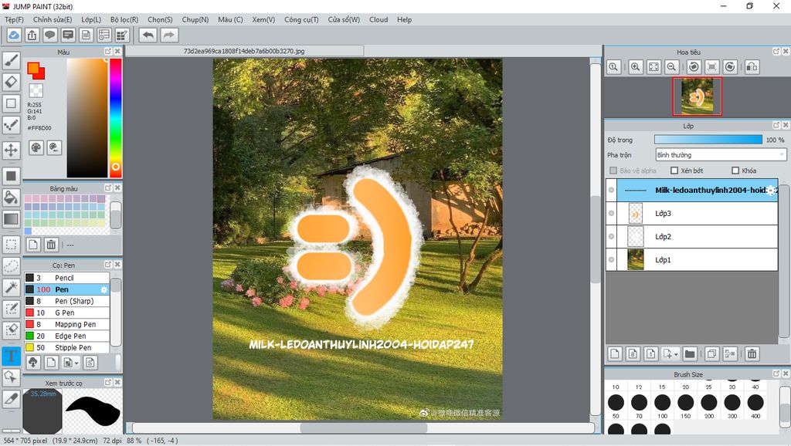Click the canvas horizontal scrollbar
The width and height of the screenshot is (791, 446).
364,427
